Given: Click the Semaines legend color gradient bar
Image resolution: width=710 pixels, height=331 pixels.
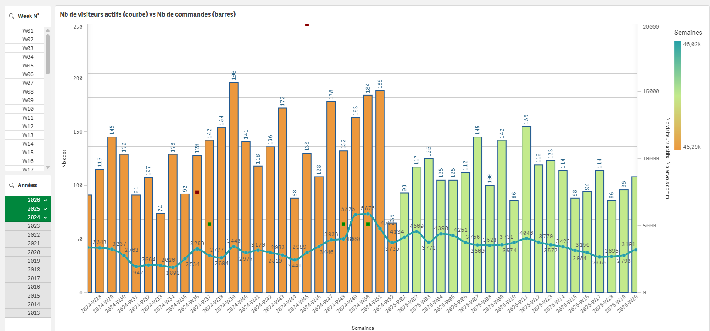Looking at the screenshot, I should point(677,96).
